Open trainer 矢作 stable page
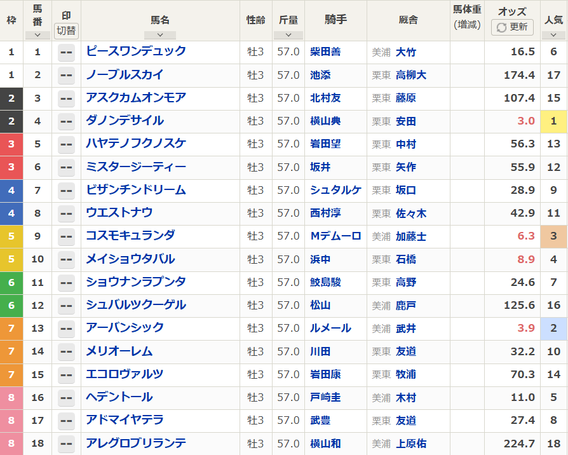568x455 pixels. pos(406,167)
